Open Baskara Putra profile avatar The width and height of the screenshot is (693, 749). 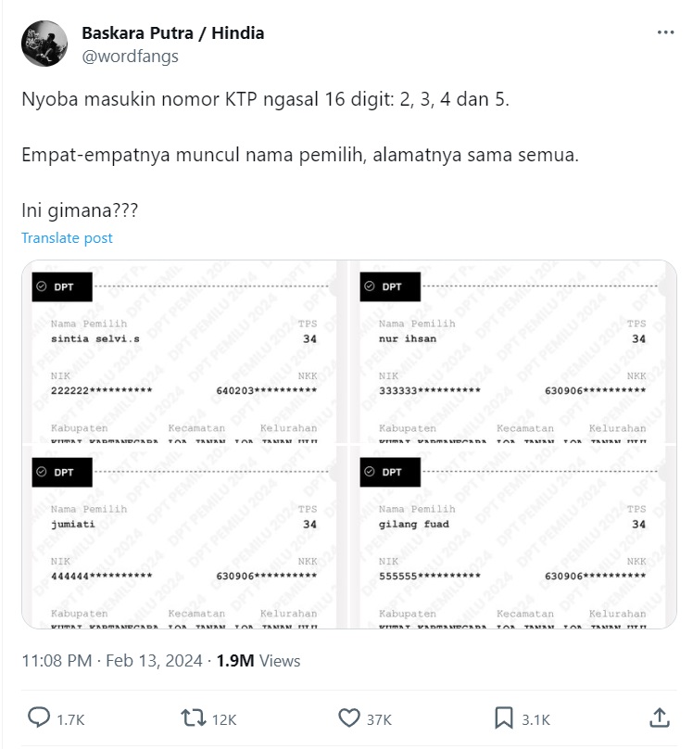44,44
